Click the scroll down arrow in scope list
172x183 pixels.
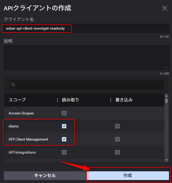166,160
